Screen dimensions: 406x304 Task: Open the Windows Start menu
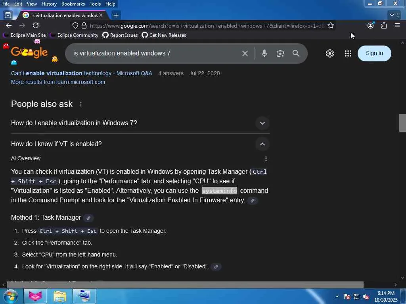[x=10, y=296]
